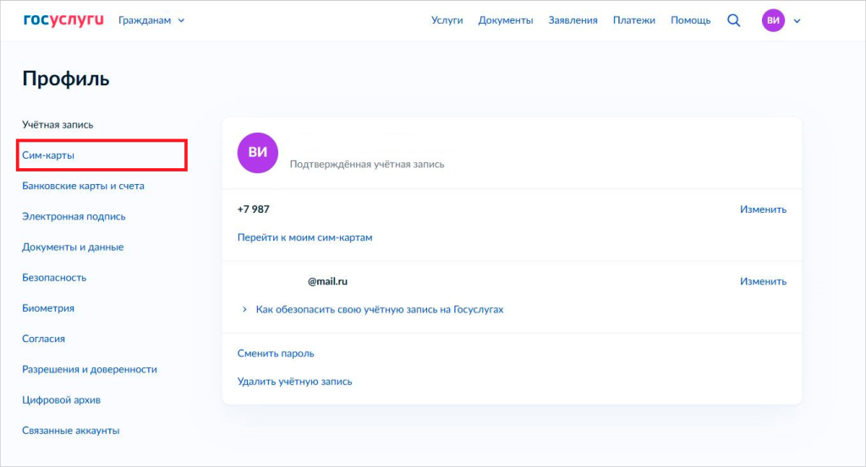Click the large purple ВИ profile avatar
Viewport: 866px width, 467px height.
258,153
